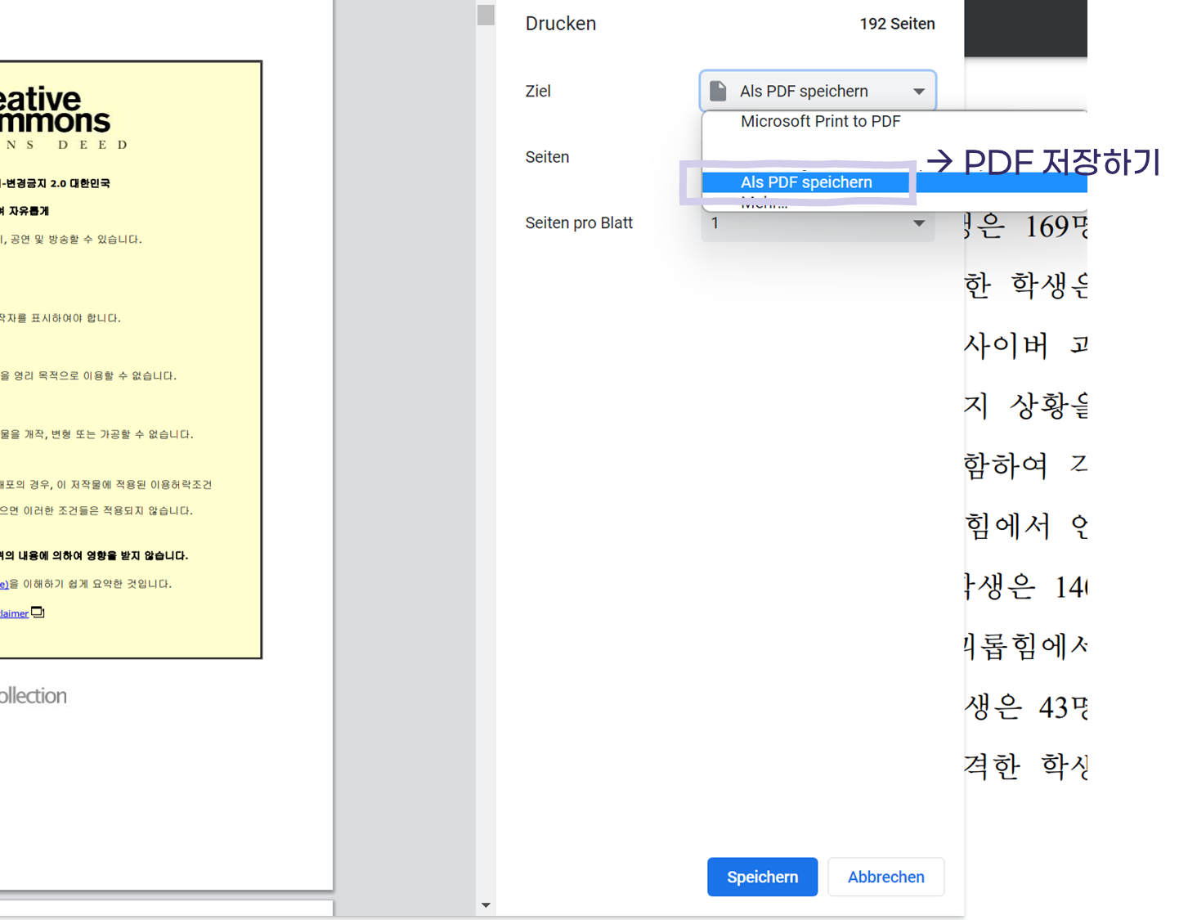Click the Drucken dialog title
Screen dimensions: 1188x920
pos(561,24)
